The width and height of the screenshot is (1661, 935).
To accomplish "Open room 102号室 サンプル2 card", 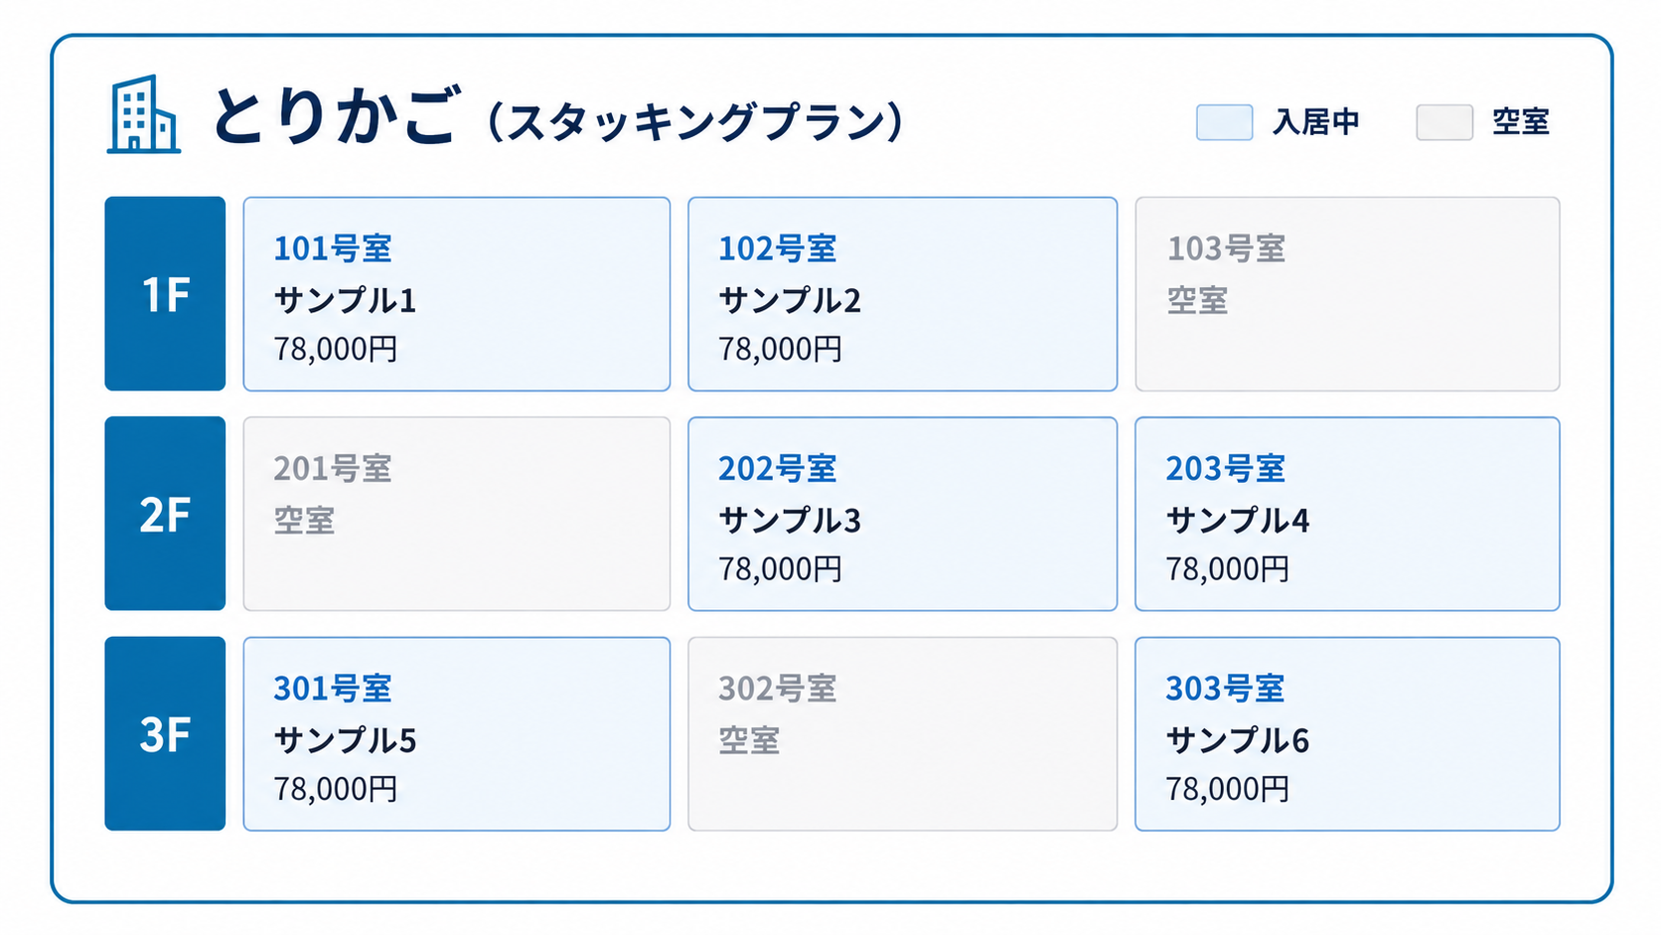I will pos(902,294).
